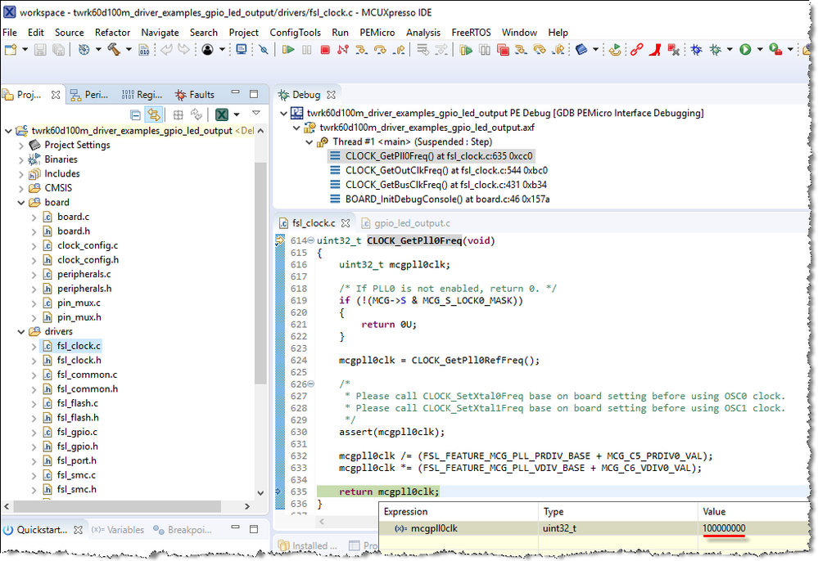Click the restart debug session icon
Image resolution: width=818 pixels, height=561 pixels.
[x=616, y=50]
